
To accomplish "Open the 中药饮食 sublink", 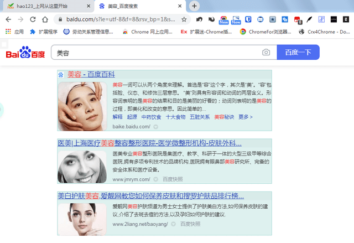I will [x=151, y=117].
